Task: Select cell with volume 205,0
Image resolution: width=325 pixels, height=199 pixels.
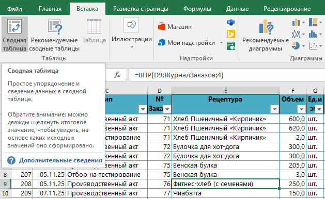Action: tap(292, 165)
